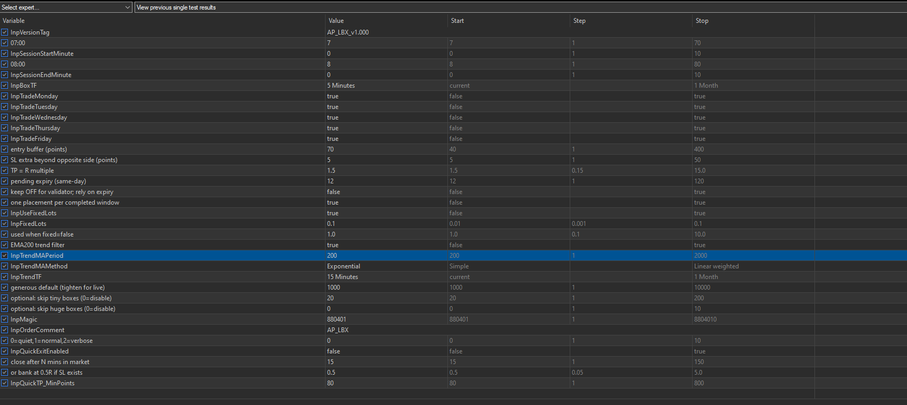The height and width of the screenshot is (405, 907).
Task: Toggle the InpBoxTF checkbox
Action: pyautogui.click(x=5, y=86)
